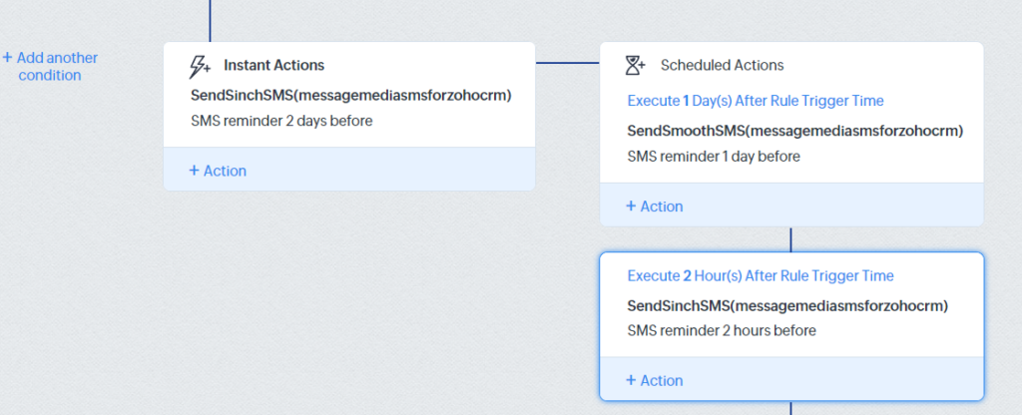Click plus icon under 1 Day scheduled action
1022x415 pixels.
(631, 206)
